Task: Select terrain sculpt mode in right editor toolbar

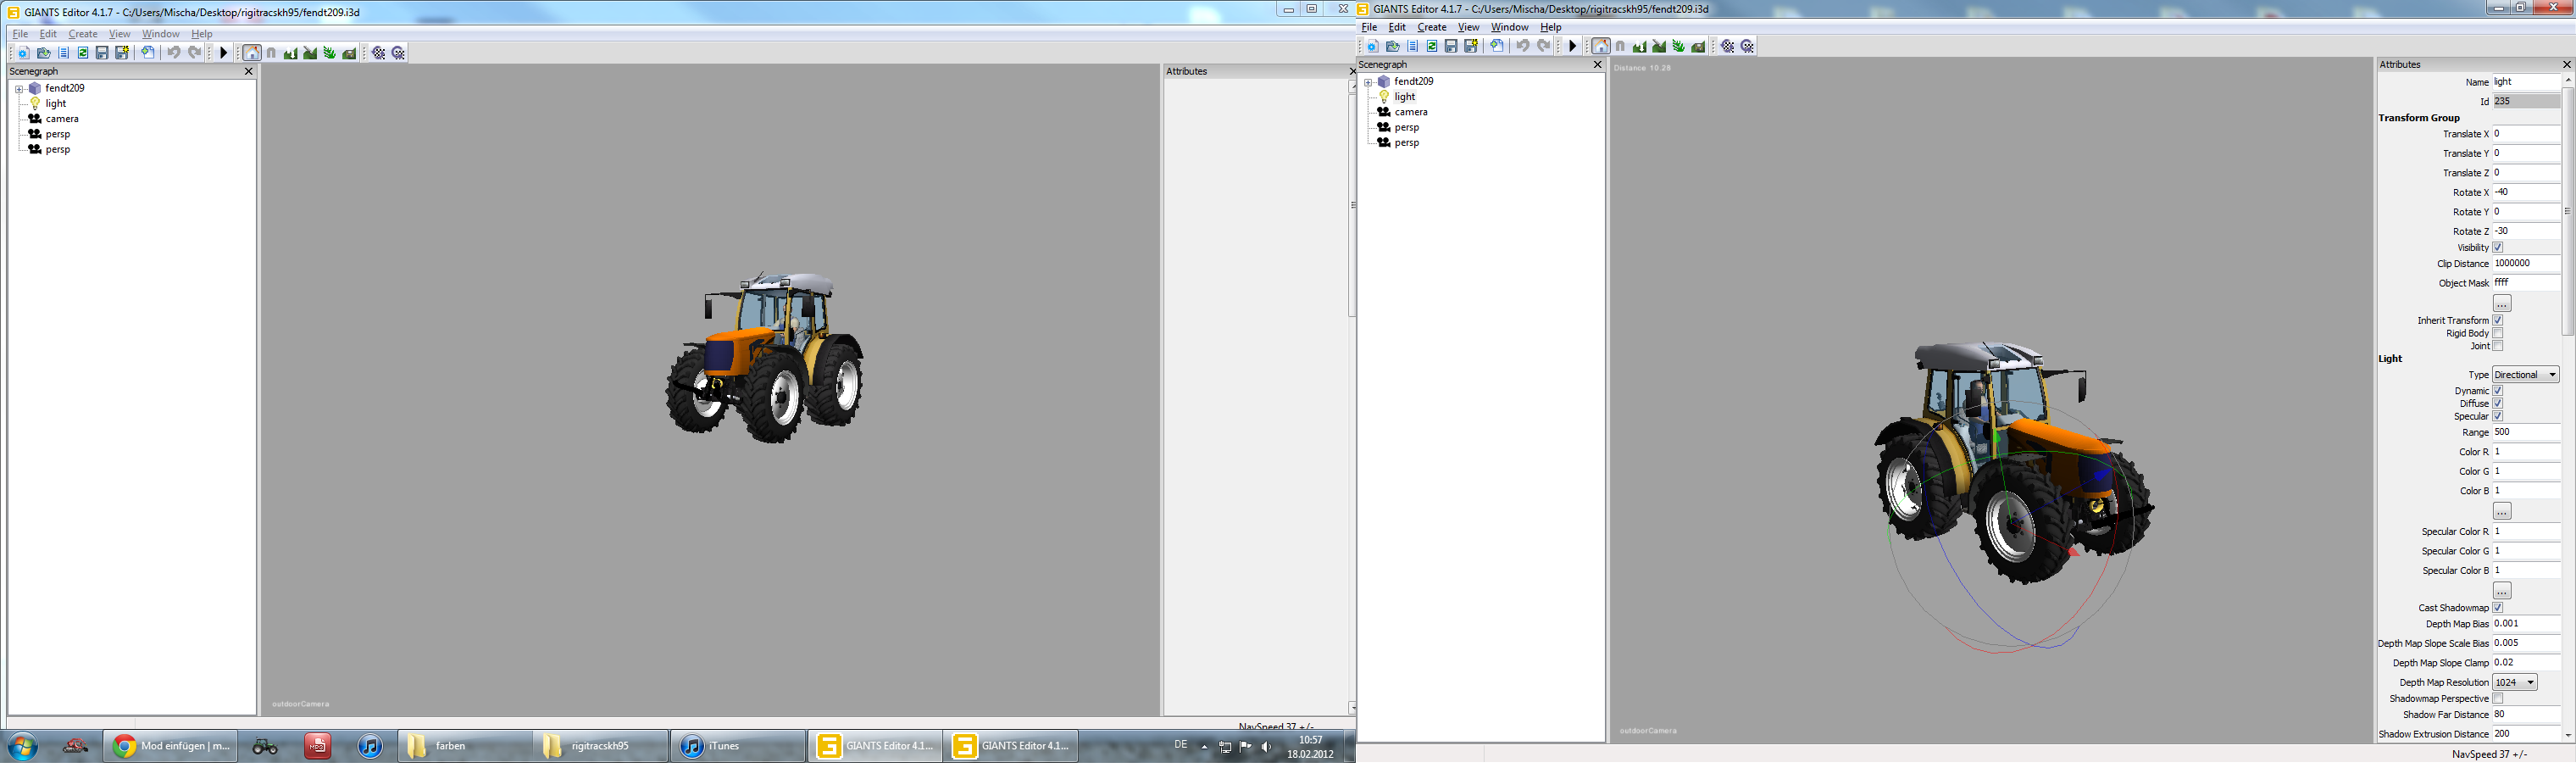Action: (x=1640, y=47)
